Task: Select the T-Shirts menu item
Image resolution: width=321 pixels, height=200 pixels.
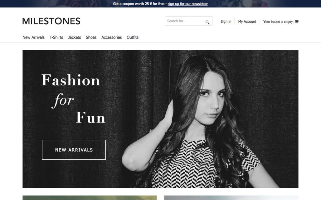Action: click(x=56, y=37)
